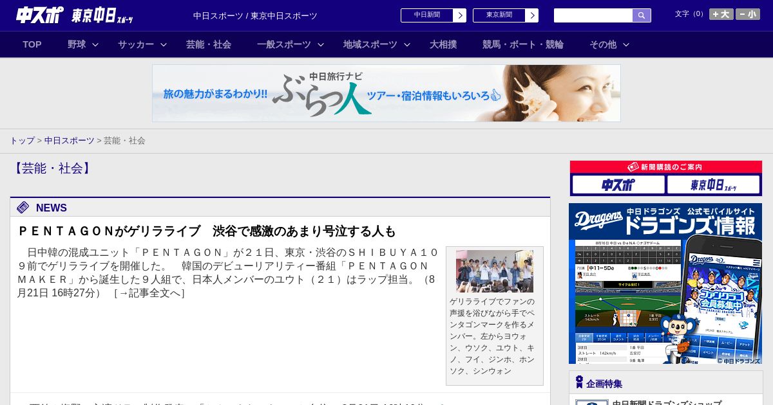Image resolution: width=773 pixels, height=405 pixels.
Task: Open the 一般スポーツ menu
Action: (284, 44)
